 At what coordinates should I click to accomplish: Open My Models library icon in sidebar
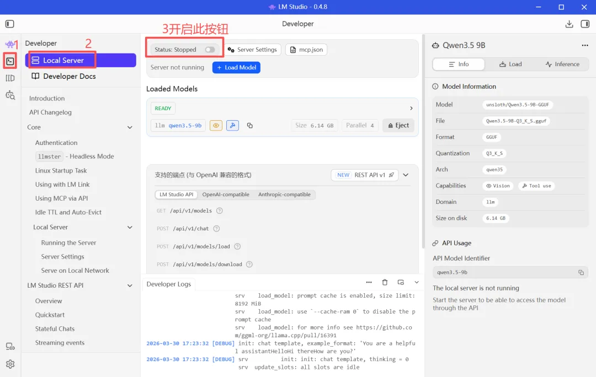tap(10, 78)
